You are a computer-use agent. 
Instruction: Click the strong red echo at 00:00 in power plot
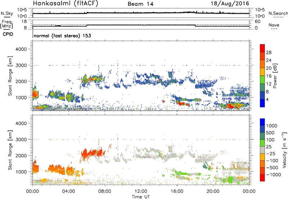[x=35, y=95]
